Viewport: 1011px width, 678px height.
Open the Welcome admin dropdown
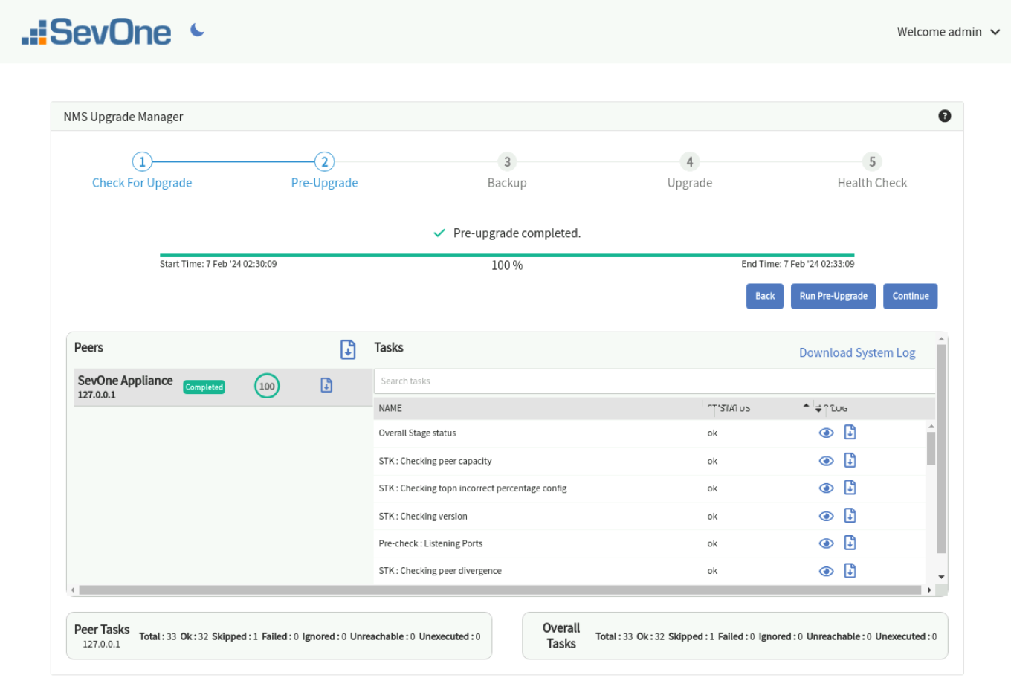[x=948, y=32]
